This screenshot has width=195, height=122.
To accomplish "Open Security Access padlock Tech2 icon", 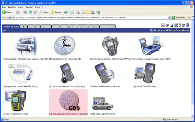I will click(x=67, y=73).
